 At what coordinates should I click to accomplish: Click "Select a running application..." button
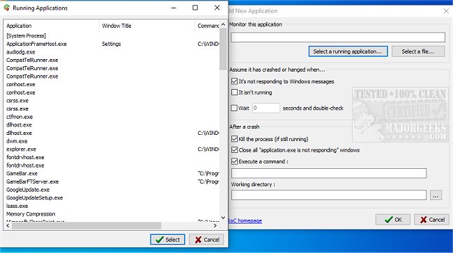tap(348, 51)
